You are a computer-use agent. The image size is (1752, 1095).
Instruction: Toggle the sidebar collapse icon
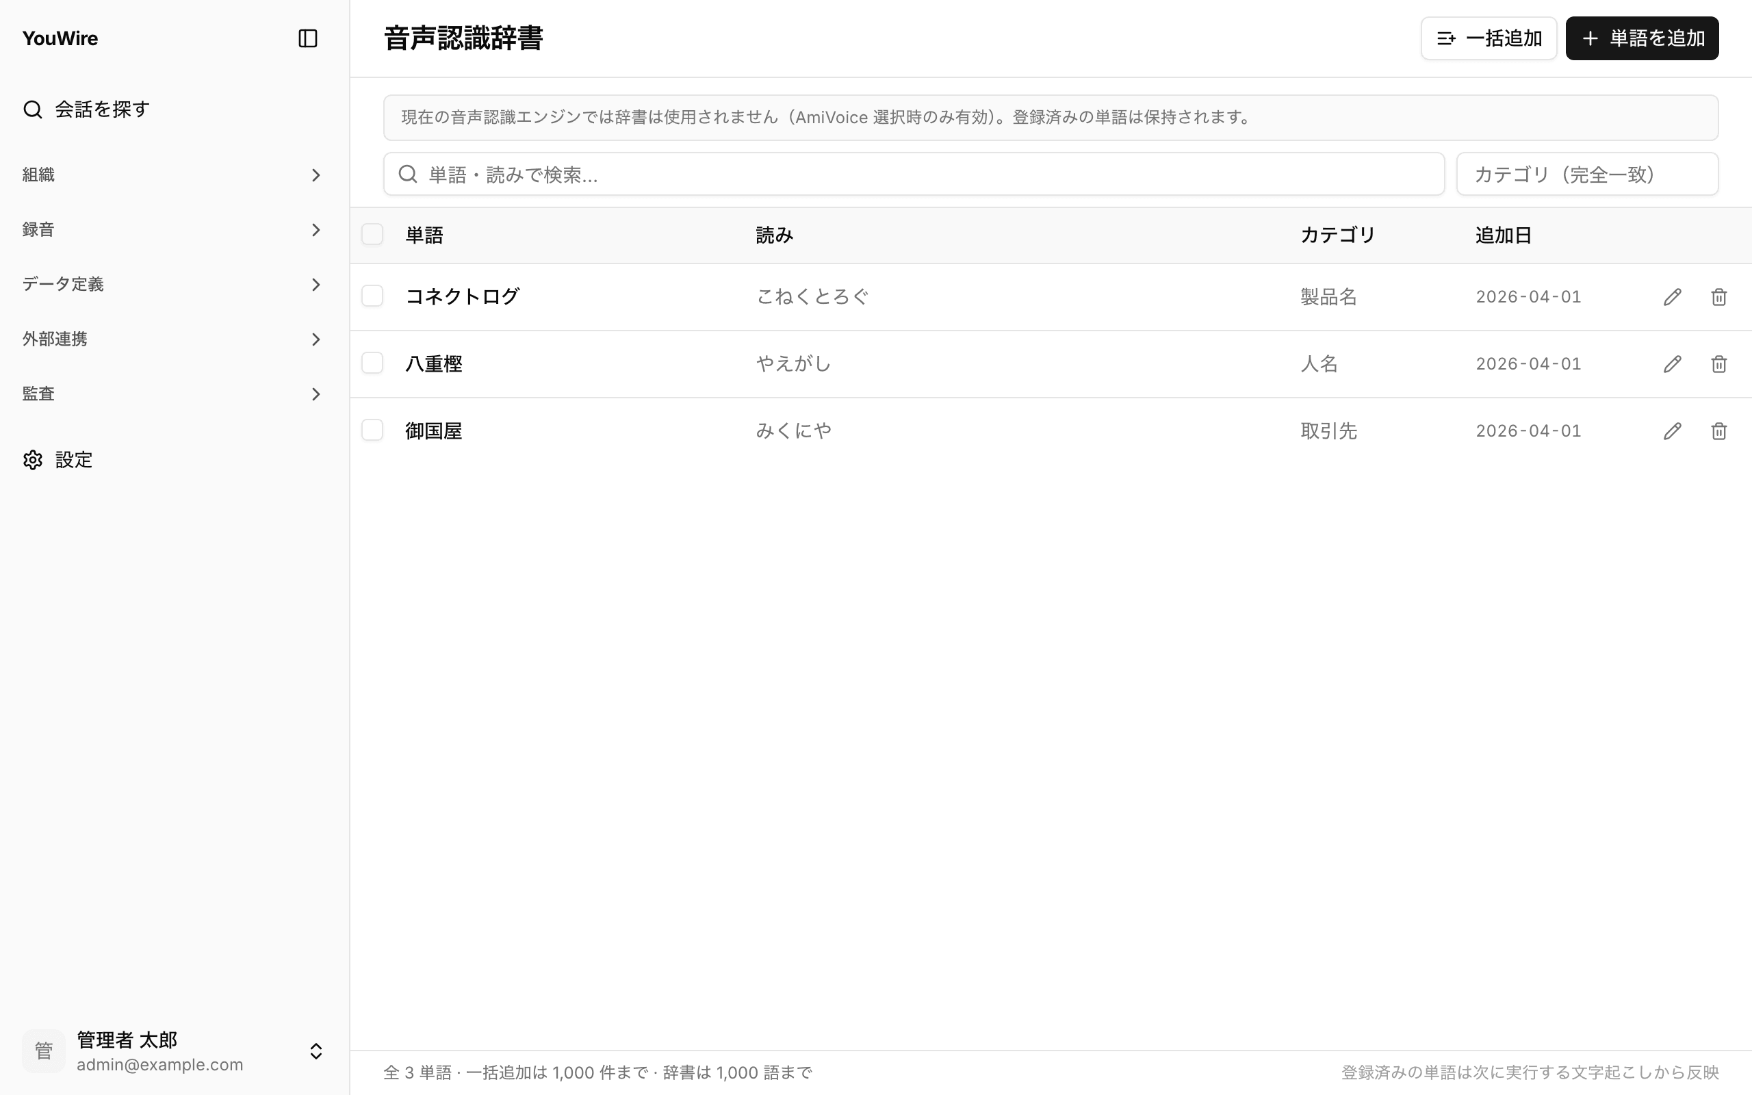click(x=308, y=38)
